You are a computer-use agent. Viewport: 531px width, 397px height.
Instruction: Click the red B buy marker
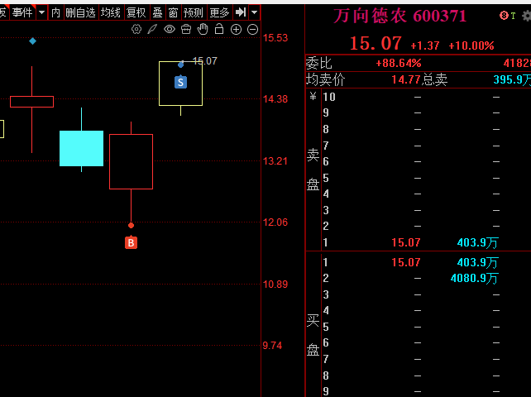click(131, 242)
